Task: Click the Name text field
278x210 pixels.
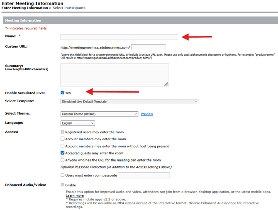Action: pos(119,37)
